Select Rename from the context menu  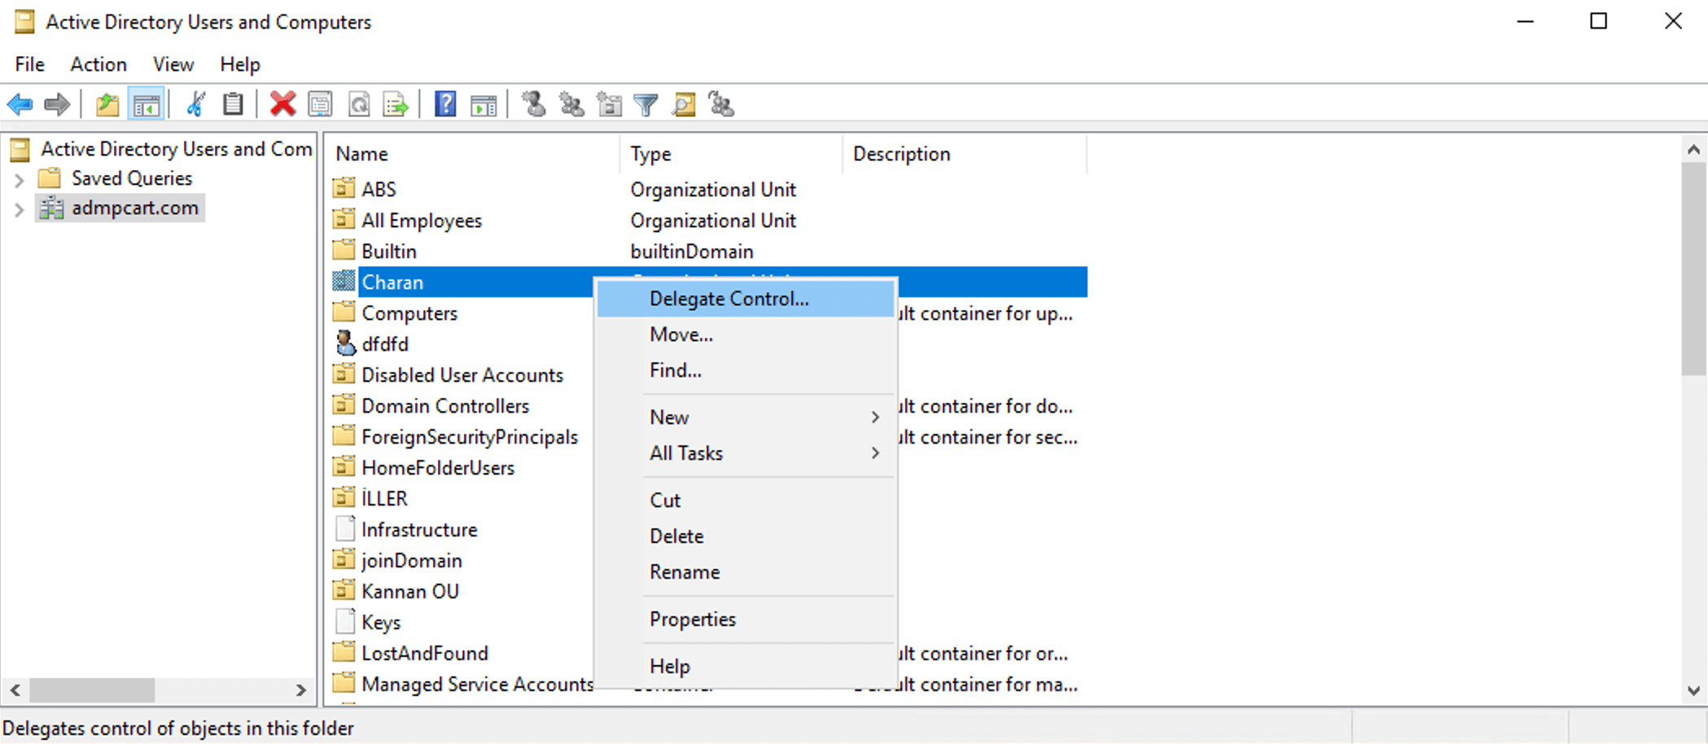click(685, 571)
